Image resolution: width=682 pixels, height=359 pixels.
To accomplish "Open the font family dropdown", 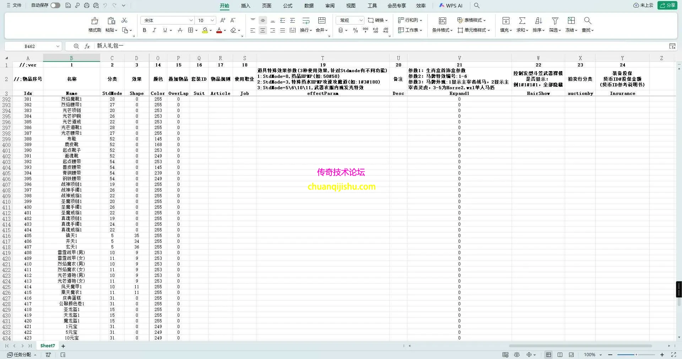I will tap(191, 20).
